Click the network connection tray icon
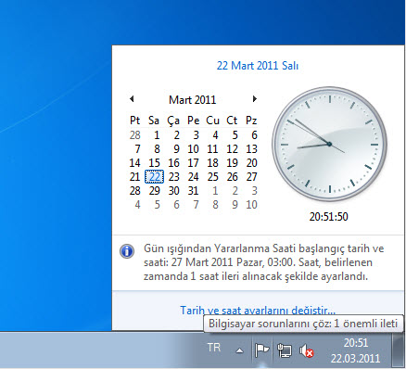The height and width of the screenshot is (369, 406). tap(285, 350)
